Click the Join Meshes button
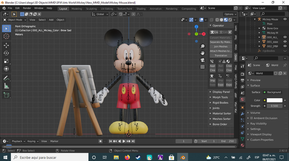 point(221,46)
